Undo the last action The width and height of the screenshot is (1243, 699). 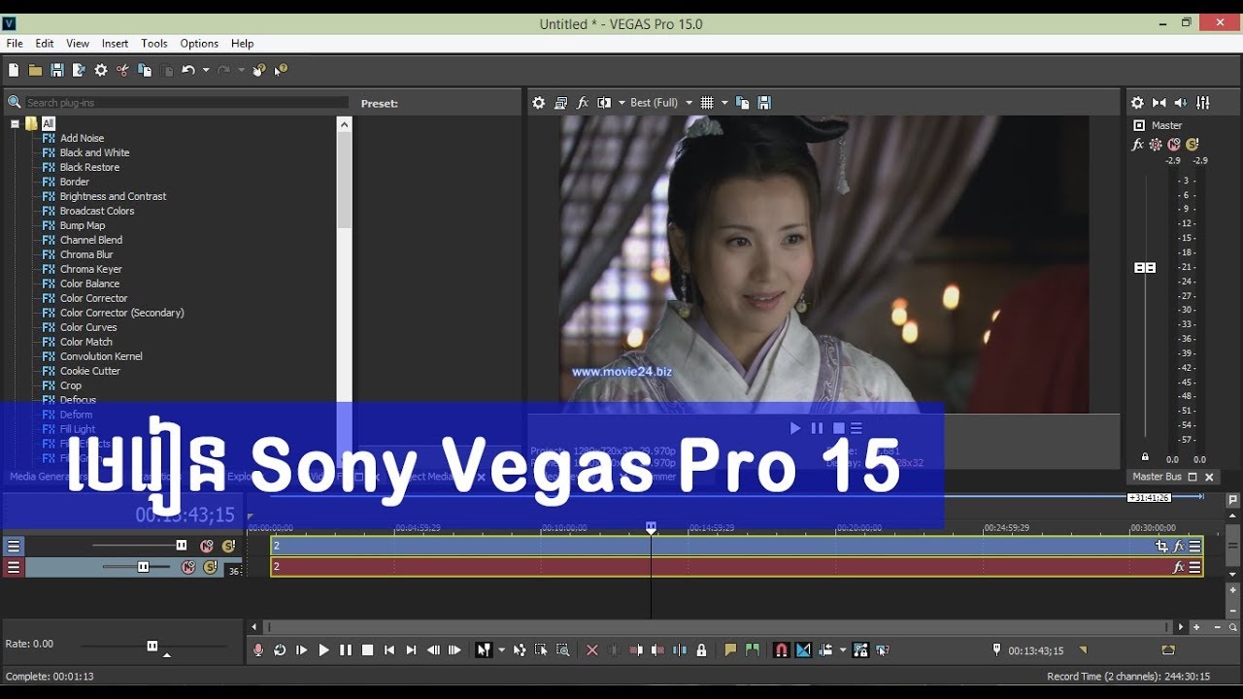tap(188, 70)
